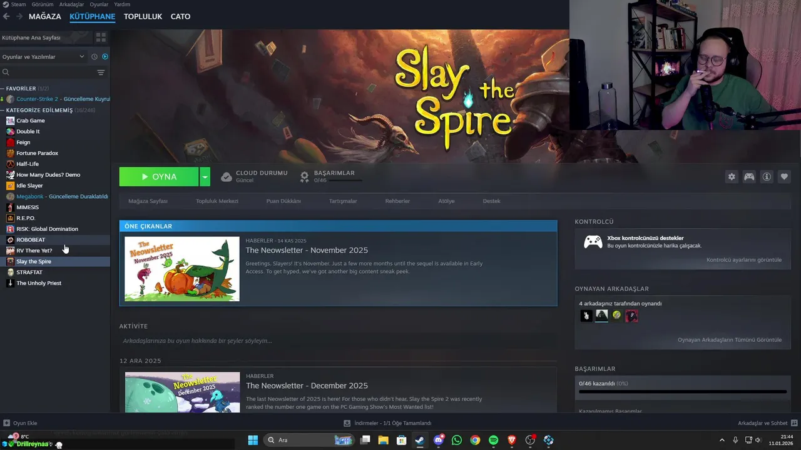Open Spotify from taskbar
Image resolution: width=801 pixels, height=450 pixels.
pyautogui.click(x=493, y=440)
